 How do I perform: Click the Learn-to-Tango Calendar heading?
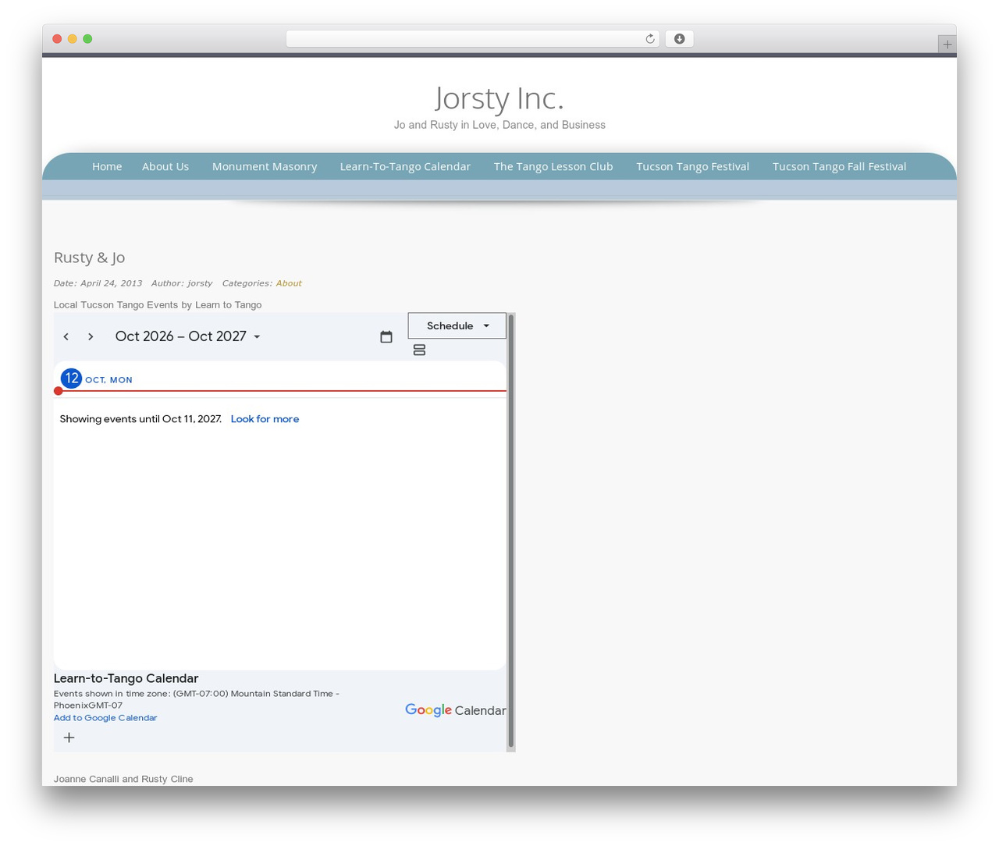coord(126,678)
